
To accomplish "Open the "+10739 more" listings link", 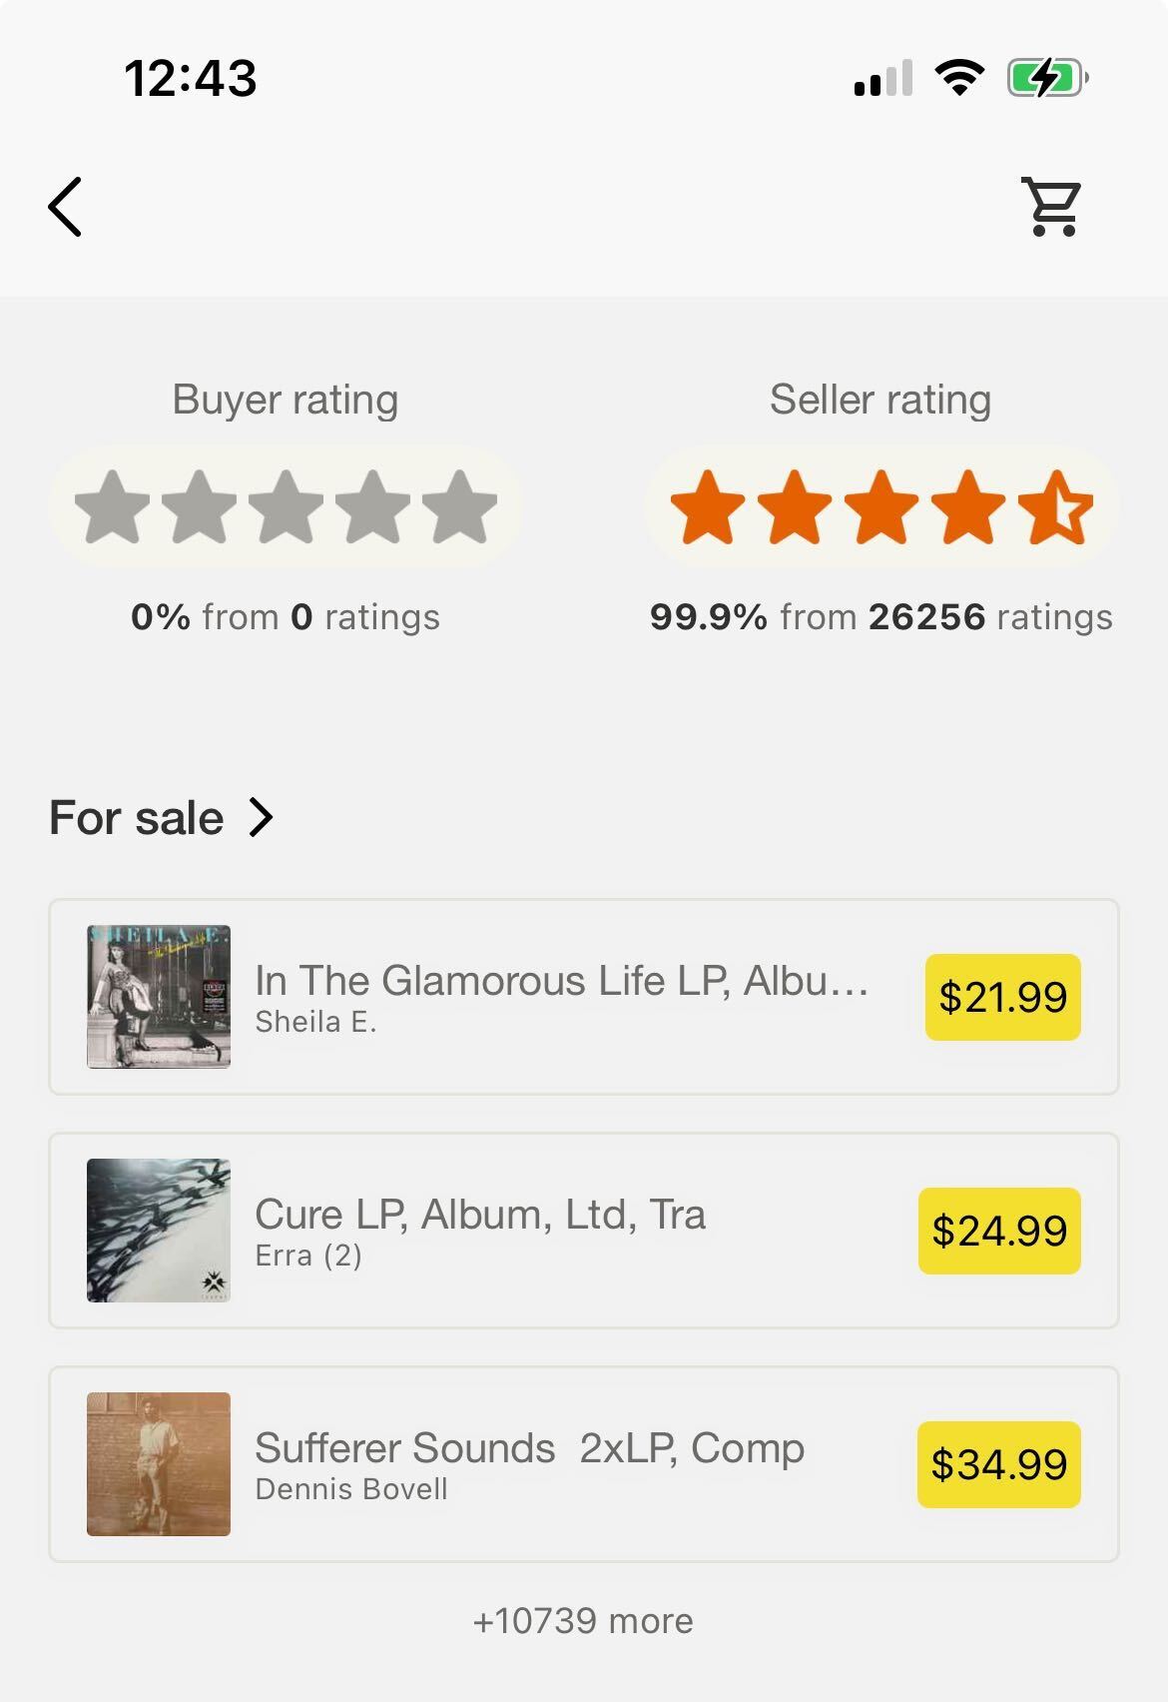I will (x=583, y=1620).
